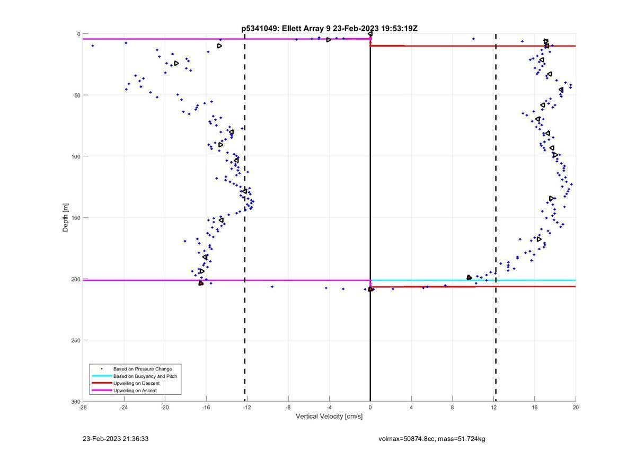Click the '150' depth axis tick label
Image resolution: width=636 pixels, height=451 pixels.
(76, 218)
